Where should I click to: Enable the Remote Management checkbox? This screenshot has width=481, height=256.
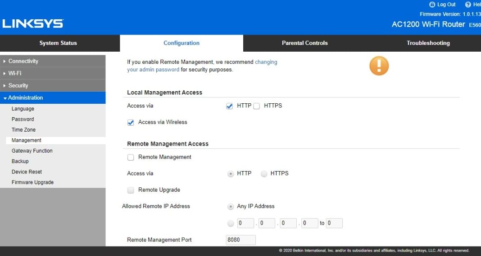point(131,157)
